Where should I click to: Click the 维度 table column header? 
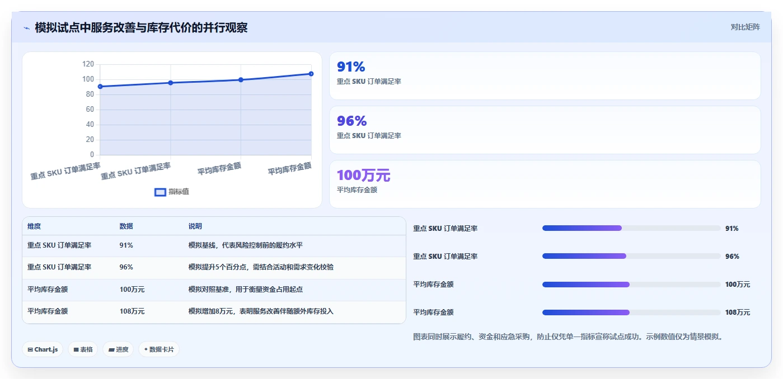coord(34,226)
